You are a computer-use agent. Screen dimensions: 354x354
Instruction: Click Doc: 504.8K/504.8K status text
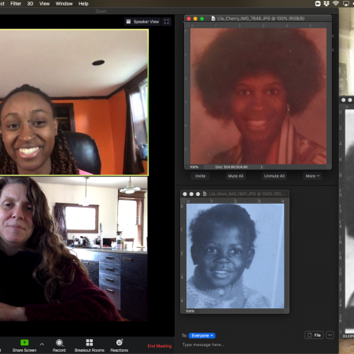[231, 167]
